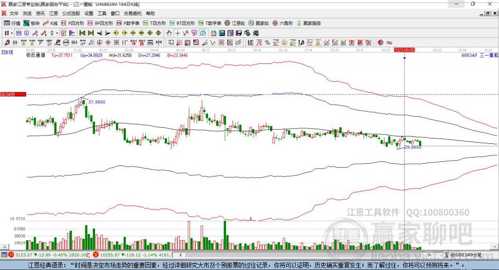Click the Shenzhen index 10255.87 status entry
The height and width of the screenshot is (270, 499).
pos(133,255)
